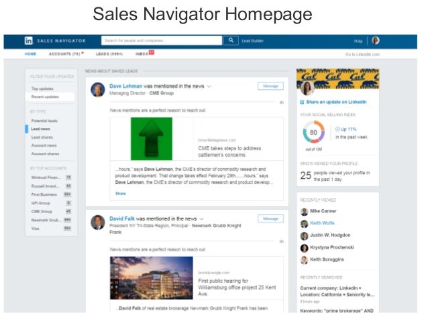Click Mike Canner's small avatar
Image resolution: width=428 pixels, height=313 pixels.
tap(304, 211)
